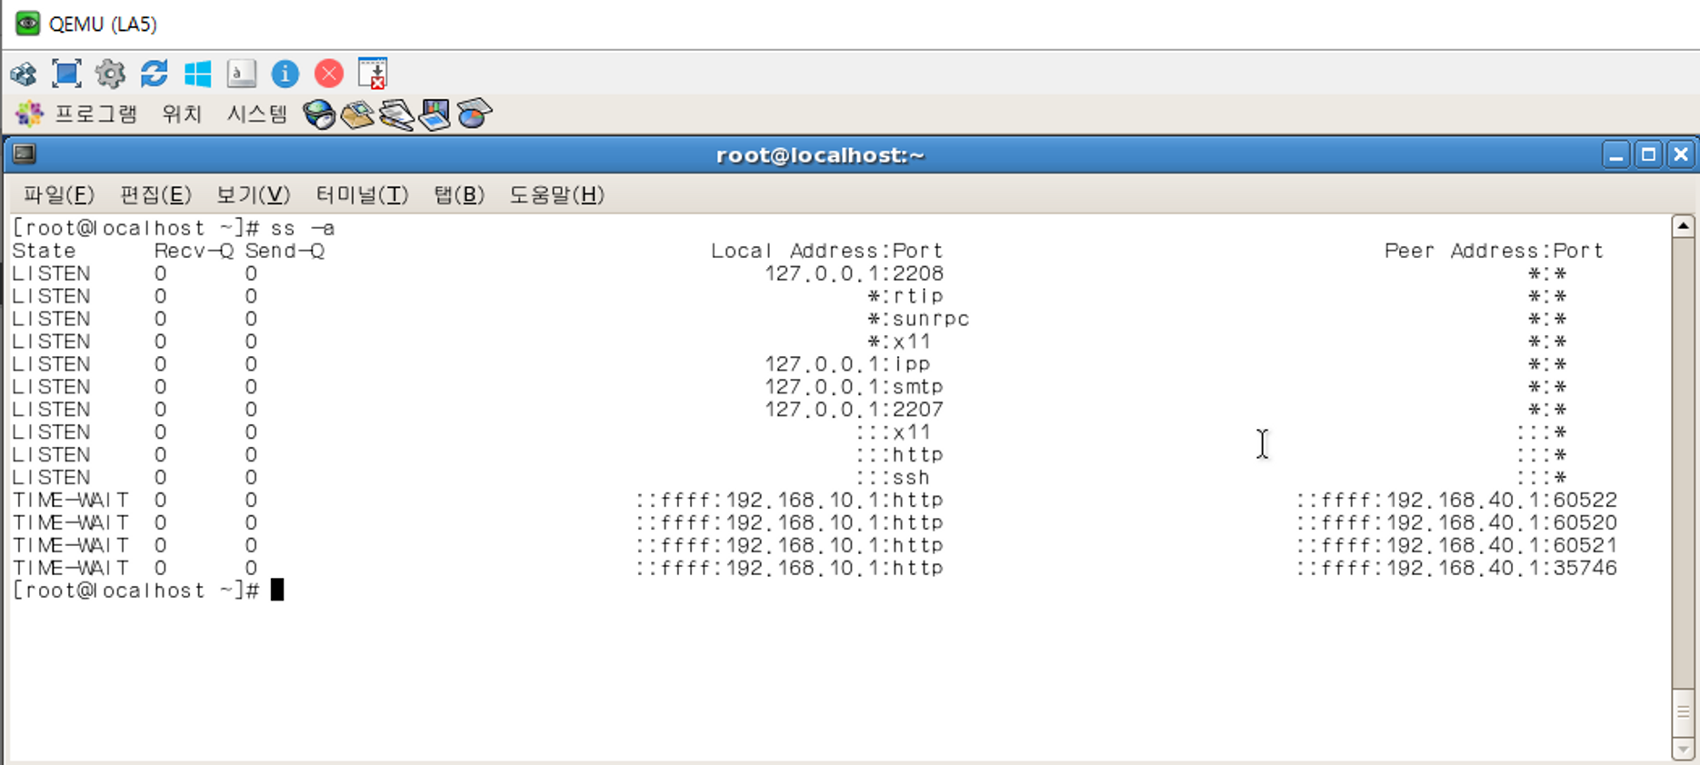
Task: Open the keyboard key icon in toolbar
Action: coord(241,74)
